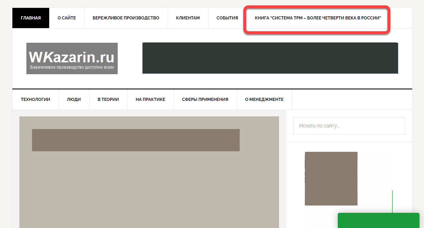Click the Искать по сайту search field
The height and width of the screenshot is (228, 424).
[x=349, y=126]
